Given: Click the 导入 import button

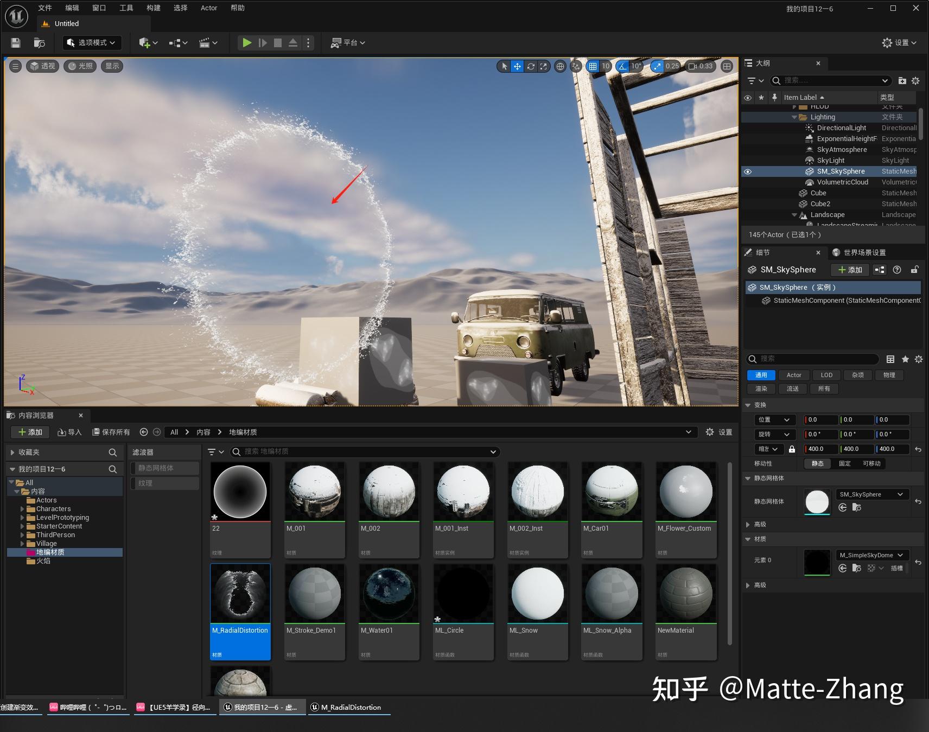Looking at the screenshot, I should pos(69,432).
